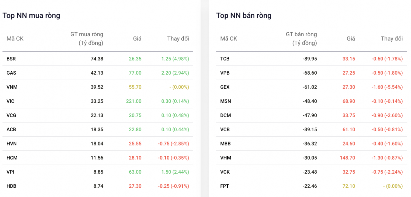Screen dimensions: 411x197
Task: Click the Giá header in sell table
Action: (x=351, y=38)
